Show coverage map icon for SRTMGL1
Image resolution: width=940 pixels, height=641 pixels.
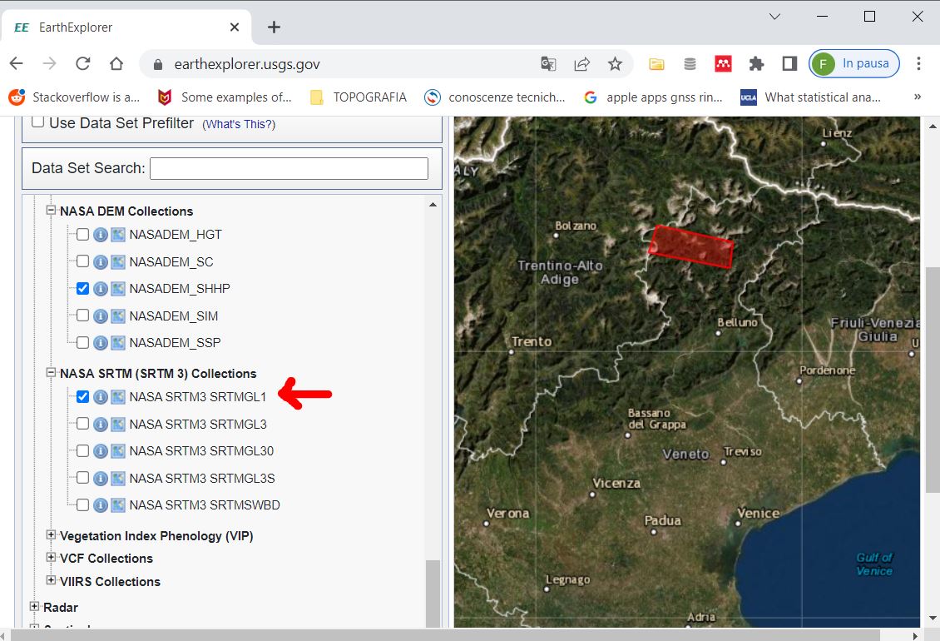118,397
